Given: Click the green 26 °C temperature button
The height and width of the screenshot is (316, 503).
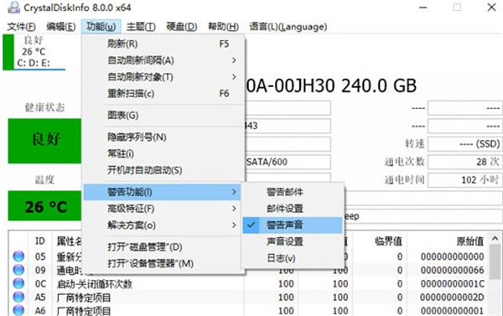Looking at the screenshot, I should 44,206.
